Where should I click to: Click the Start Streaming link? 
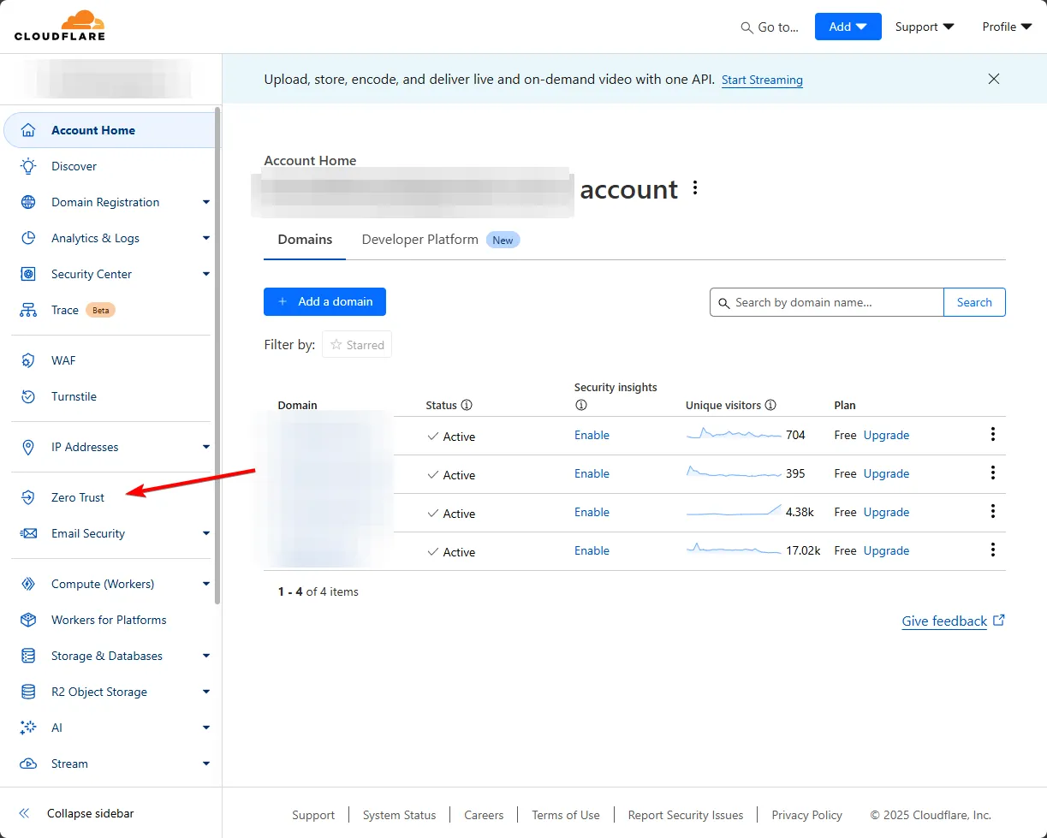[x=762, y=80]
